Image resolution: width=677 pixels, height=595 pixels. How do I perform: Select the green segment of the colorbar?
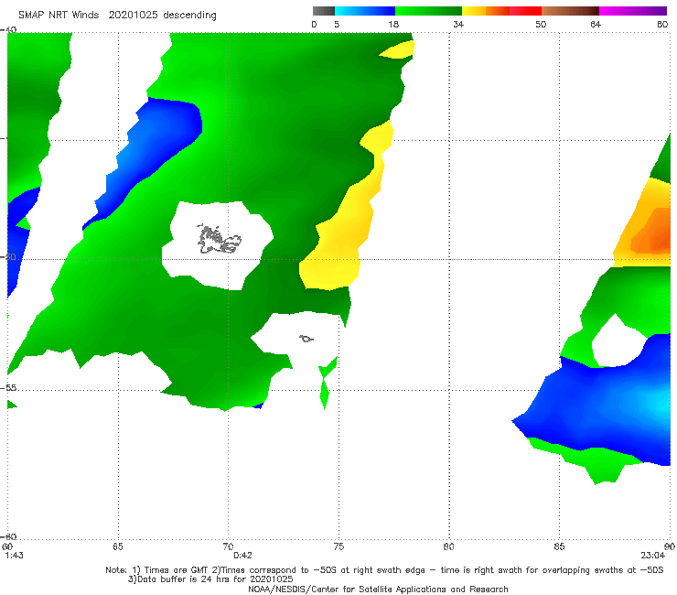tap(428, 11)
